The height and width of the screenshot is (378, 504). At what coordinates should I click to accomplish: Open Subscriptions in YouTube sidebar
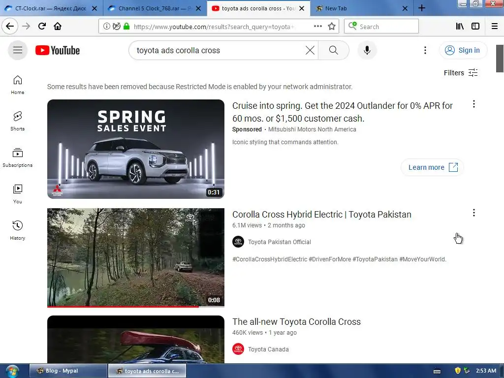17,157
